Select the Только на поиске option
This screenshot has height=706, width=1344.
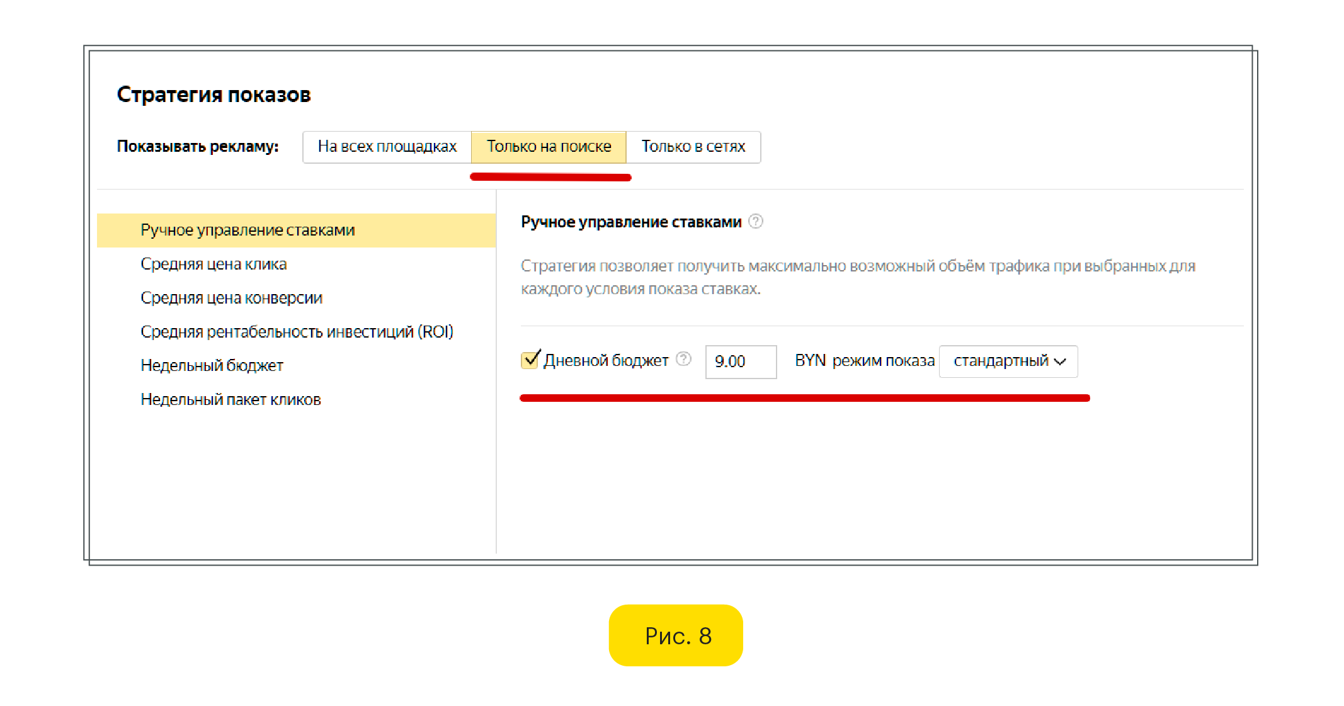tap(549, 147)
